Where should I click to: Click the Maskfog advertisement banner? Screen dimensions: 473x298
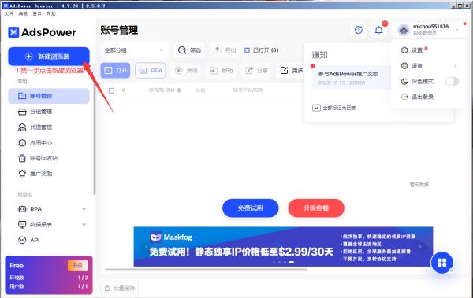click(x=283, y=247)
